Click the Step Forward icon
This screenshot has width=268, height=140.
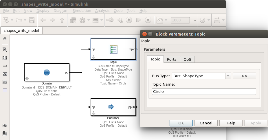(138, 20)
